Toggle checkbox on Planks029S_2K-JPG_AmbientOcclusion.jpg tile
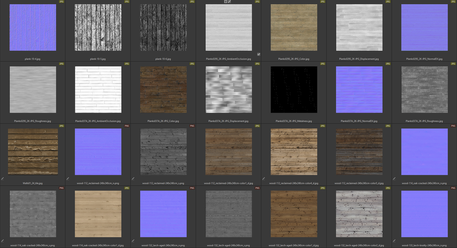Screen dimensions: 457x248 tap(258, 54)
